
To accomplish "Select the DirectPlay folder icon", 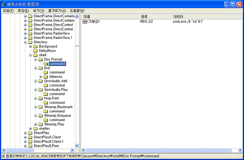I will tap(30, 133).
